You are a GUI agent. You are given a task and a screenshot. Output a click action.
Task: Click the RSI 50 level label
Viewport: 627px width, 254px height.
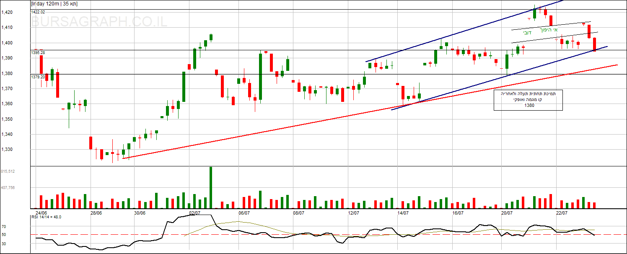3,235
